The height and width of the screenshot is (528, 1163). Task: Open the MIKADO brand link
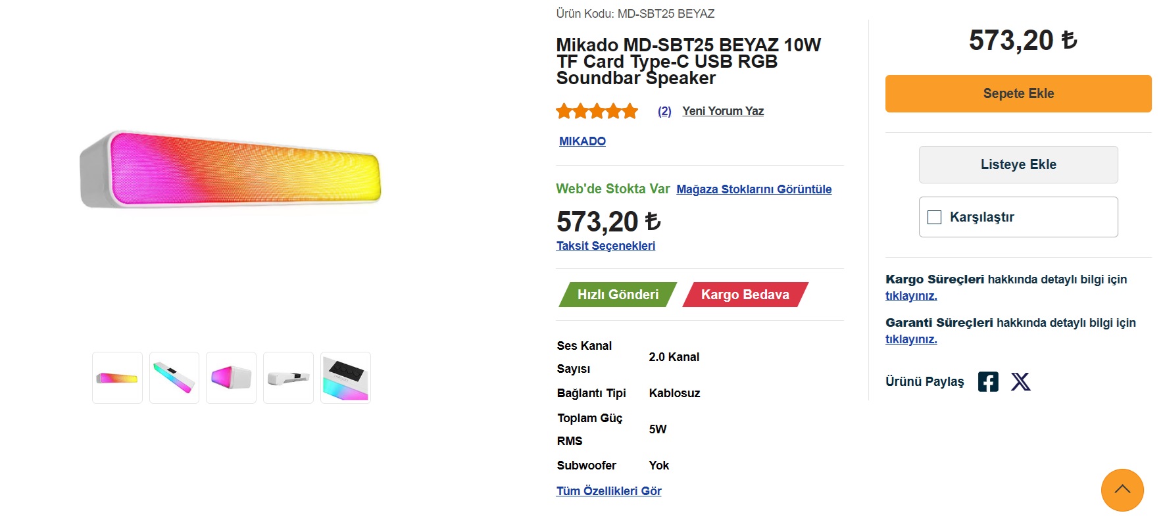[x=582, y=141]
